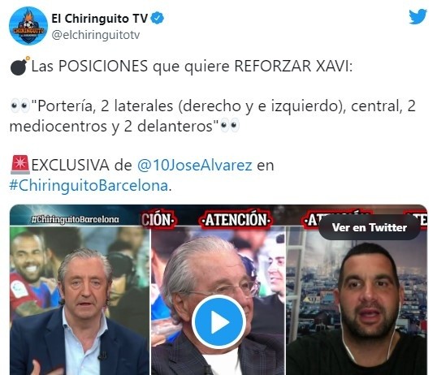This screenshot has height=375, width=437.
Task: Click the El Chiringuito TV account name
Action: coord(99,19)
